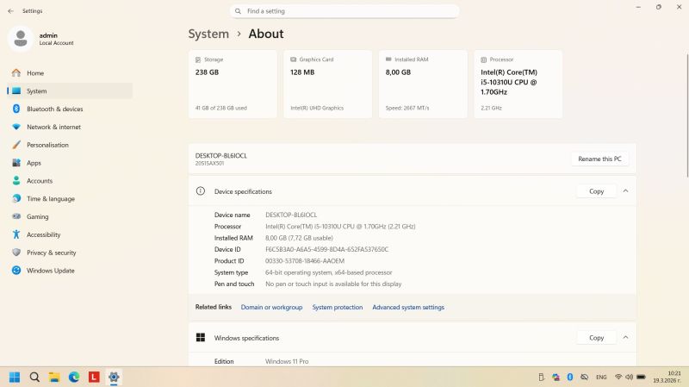This screenshot has height=387, width=689.
Task: Open Bluetooth & devices from the sidebar
Action: point(54,109)
